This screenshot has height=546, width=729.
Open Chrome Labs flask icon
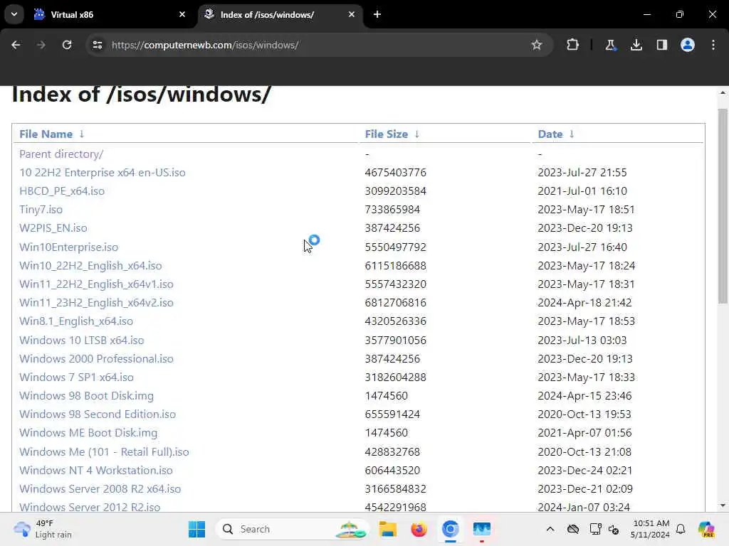610,45
